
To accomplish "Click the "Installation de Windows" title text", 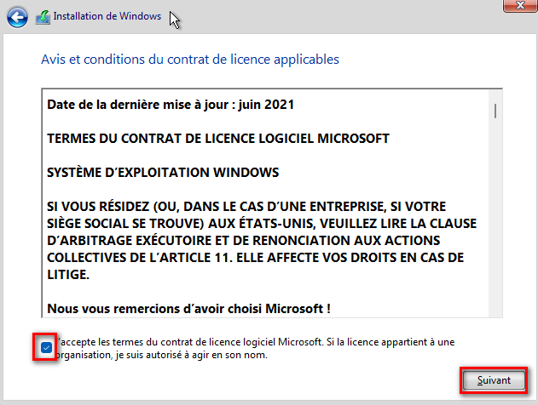I will pos(107,16).
